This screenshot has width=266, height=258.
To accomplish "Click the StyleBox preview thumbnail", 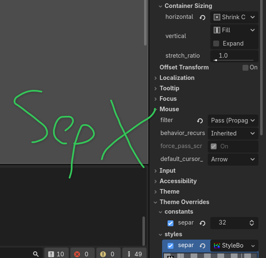I will point(210,255).
